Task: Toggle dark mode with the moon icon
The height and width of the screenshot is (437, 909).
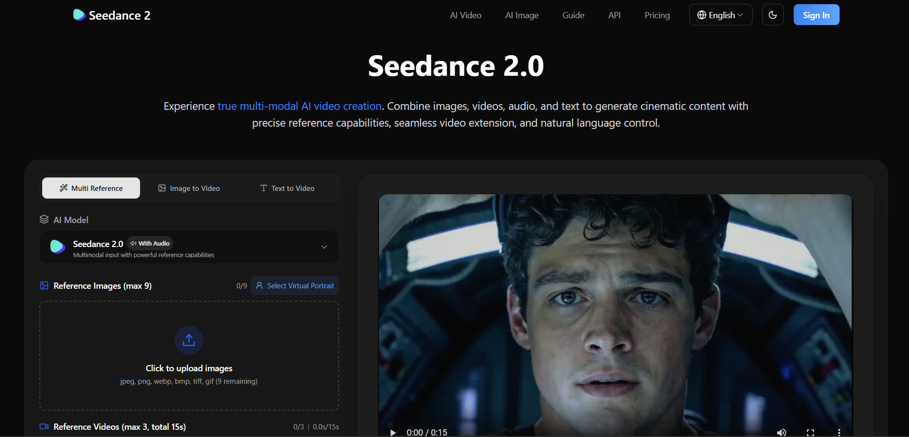Action: click(773, 15)
